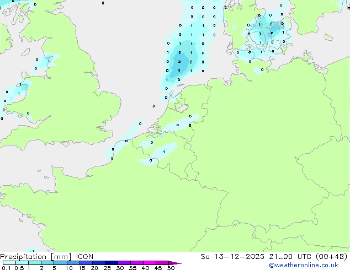Click the over-50 mm arrow end of legend
This screenshot has width=350, height=270.
pyautogui.click(x=175, y=263)
